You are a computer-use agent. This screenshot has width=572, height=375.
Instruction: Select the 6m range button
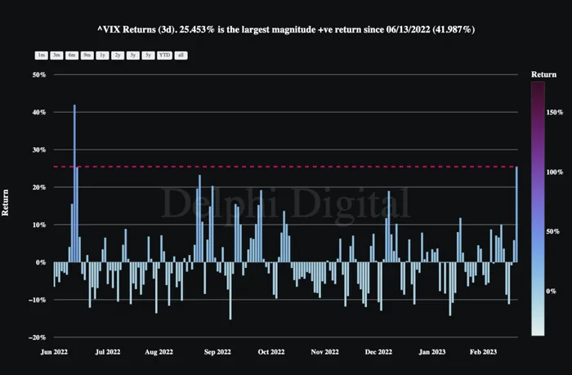tap(72, 55)
